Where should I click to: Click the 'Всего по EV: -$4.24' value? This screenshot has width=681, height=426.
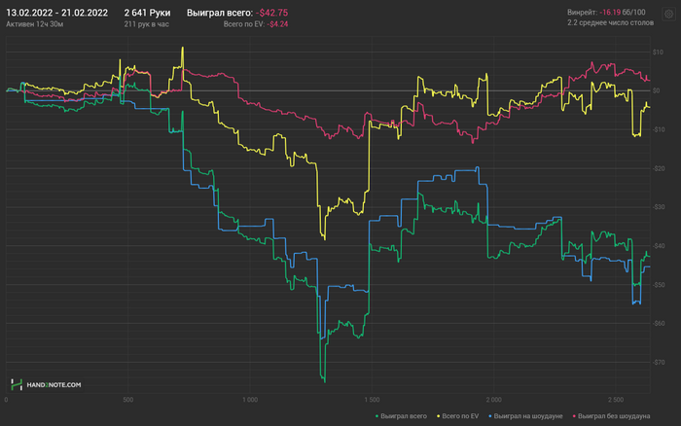(x=255, y=24)
